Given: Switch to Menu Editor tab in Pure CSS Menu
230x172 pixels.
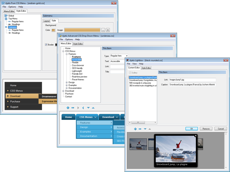Looking at the screenshot, I should coord(9,11).
